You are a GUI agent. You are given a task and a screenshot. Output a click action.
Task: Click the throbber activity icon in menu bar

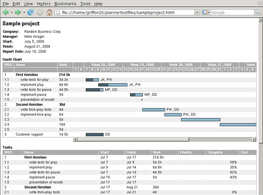(x=260, y=3)
